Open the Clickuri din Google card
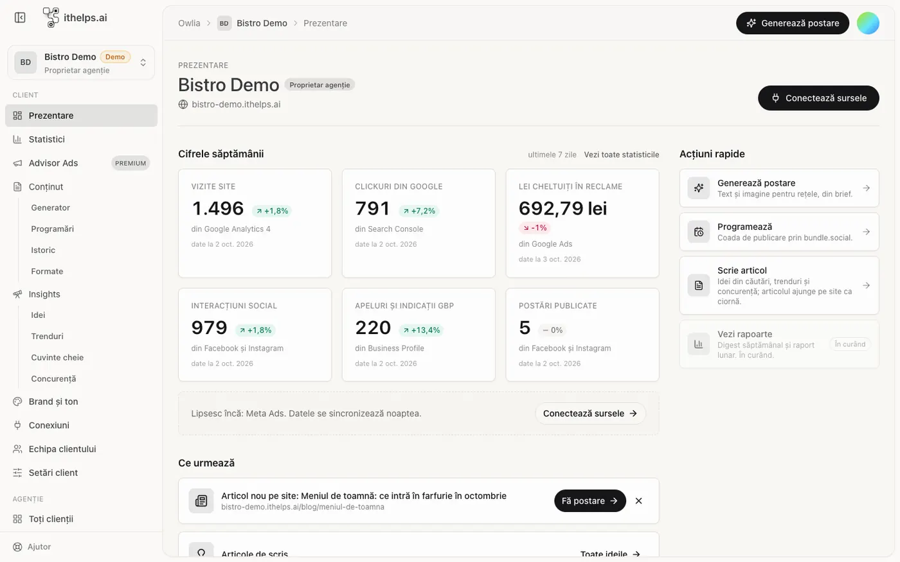900x562 pixels. coord(419,224)
